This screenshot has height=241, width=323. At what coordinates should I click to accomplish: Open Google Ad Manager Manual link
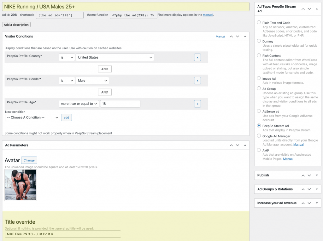[298, 145]
